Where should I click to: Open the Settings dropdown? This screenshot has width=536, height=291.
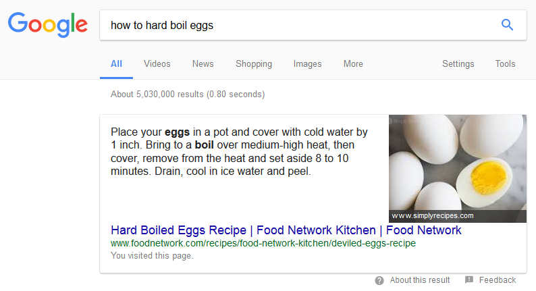458,64
